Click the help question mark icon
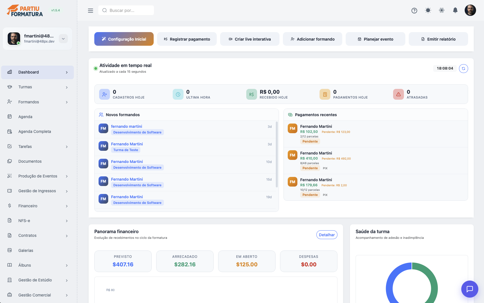 [x=414, y=11]
